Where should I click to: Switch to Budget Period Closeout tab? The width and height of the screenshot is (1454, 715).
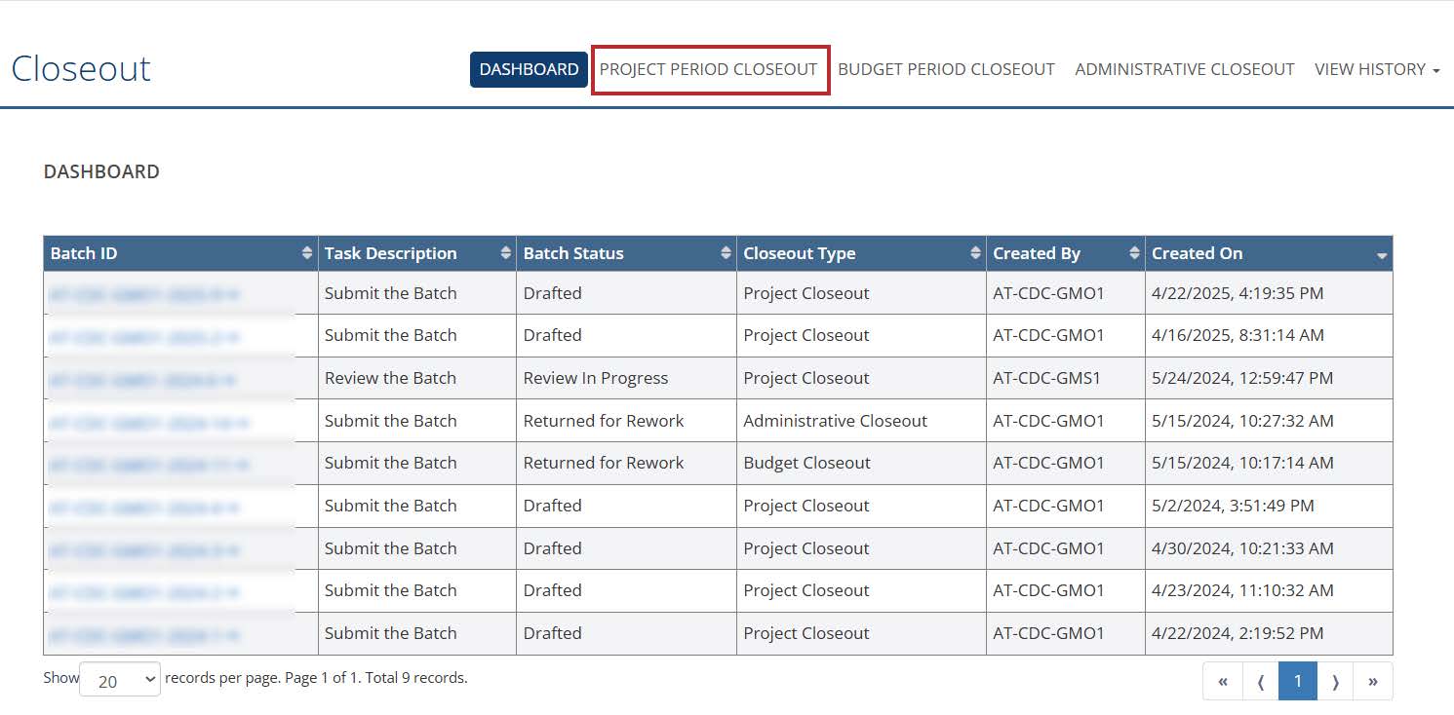click(x=946, y=69)
